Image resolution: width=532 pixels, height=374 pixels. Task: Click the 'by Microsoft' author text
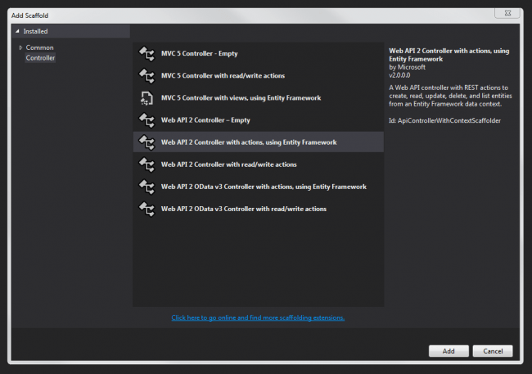407,67
